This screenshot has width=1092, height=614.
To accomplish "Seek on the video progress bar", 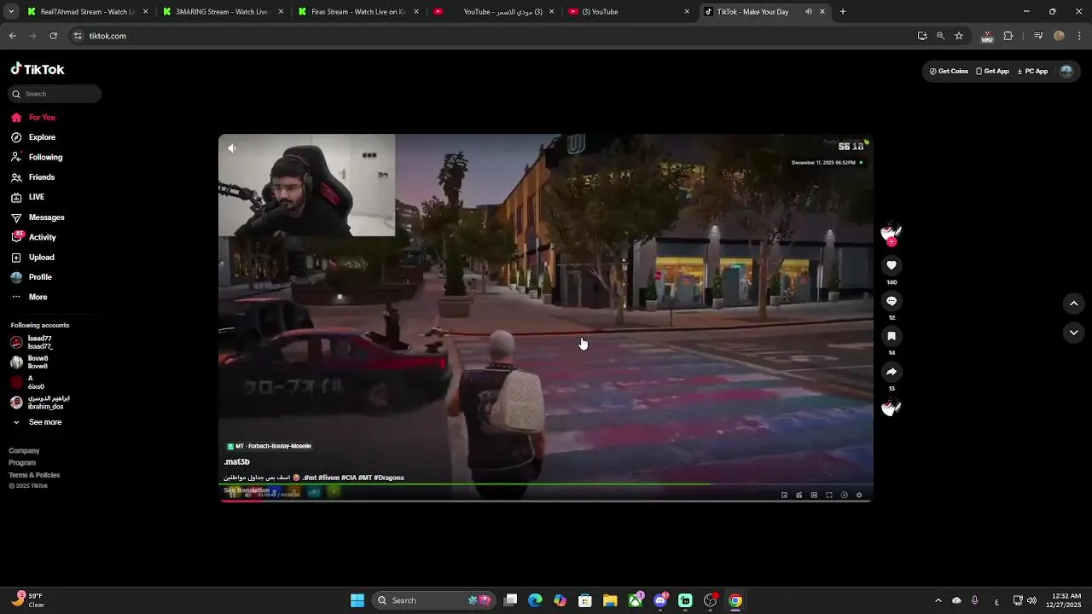I will [546, 500].
